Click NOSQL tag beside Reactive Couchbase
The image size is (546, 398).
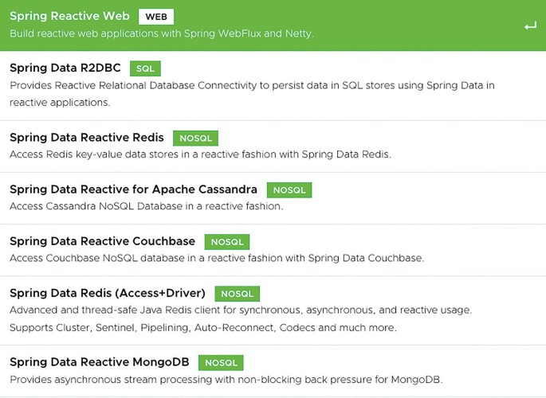227,242
